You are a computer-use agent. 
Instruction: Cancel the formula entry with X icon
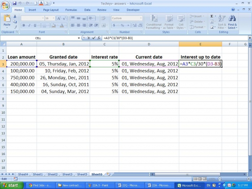click(x=89, y=38)
